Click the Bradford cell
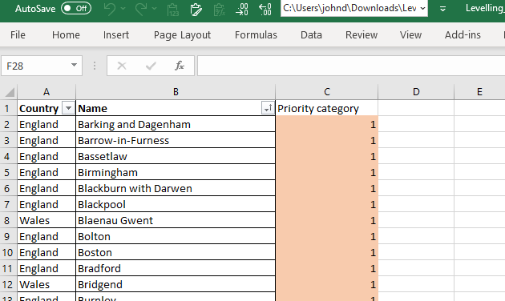The image size is (505, 301). click(176, 268)
